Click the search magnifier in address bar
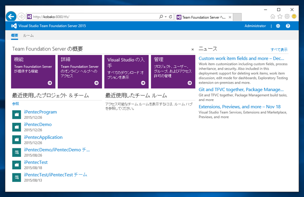The height and width of the screenshot is (197, 304). [161, 17]
